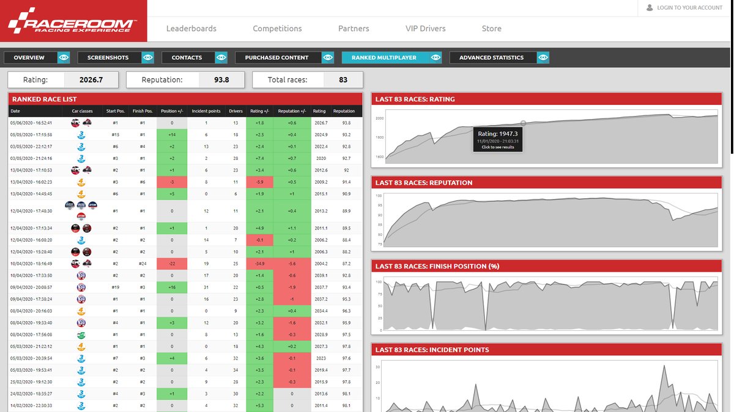Switch to the Overview tab

[31, 57]
